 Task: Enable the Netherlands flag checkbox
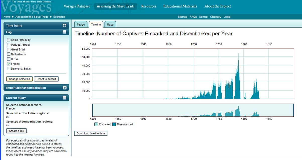[x=9, y=54]
